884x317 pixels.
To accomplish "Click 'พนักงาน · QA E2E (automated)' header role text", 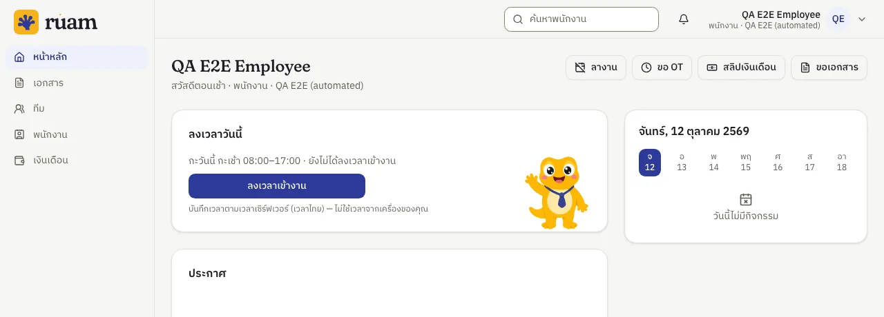I will 765,25.
